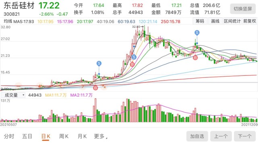Click the start date 20210507
Screen dimensions: 258x145
[8, 124]
